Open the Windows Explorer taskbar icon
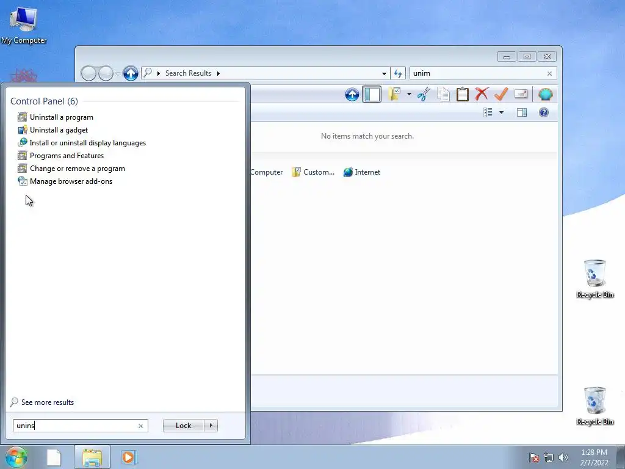The width and height of the screenshot is (625, 469). (x=92, y=457)
